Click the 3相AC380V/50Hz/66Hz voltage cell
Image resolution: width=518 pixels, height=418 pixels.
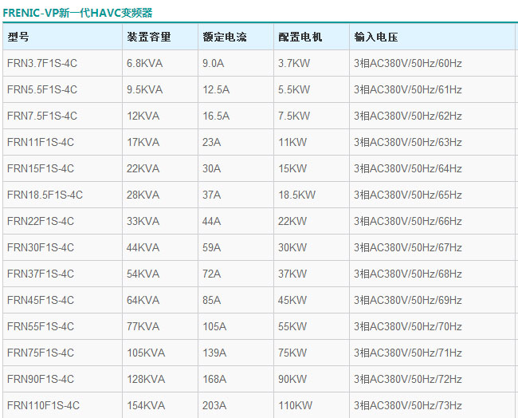(407, 221)
